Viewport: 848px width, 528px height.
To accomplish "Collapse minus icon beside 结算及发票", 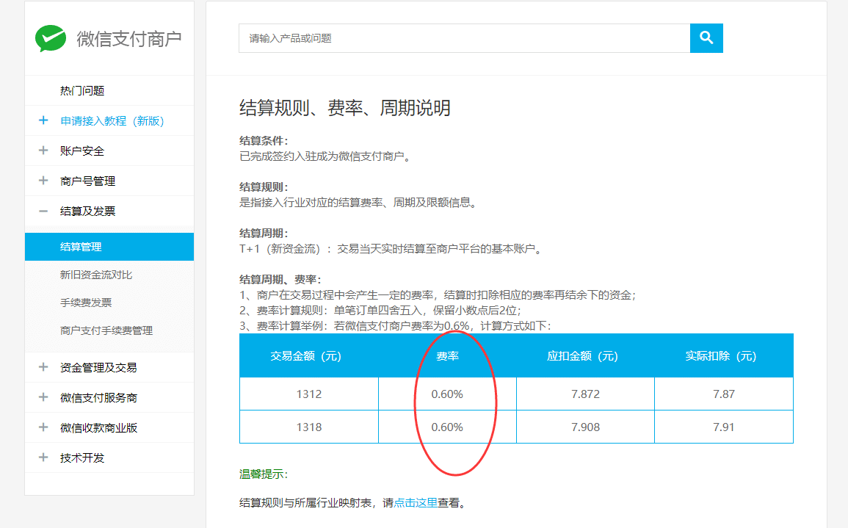I will [x=43, y=211].
